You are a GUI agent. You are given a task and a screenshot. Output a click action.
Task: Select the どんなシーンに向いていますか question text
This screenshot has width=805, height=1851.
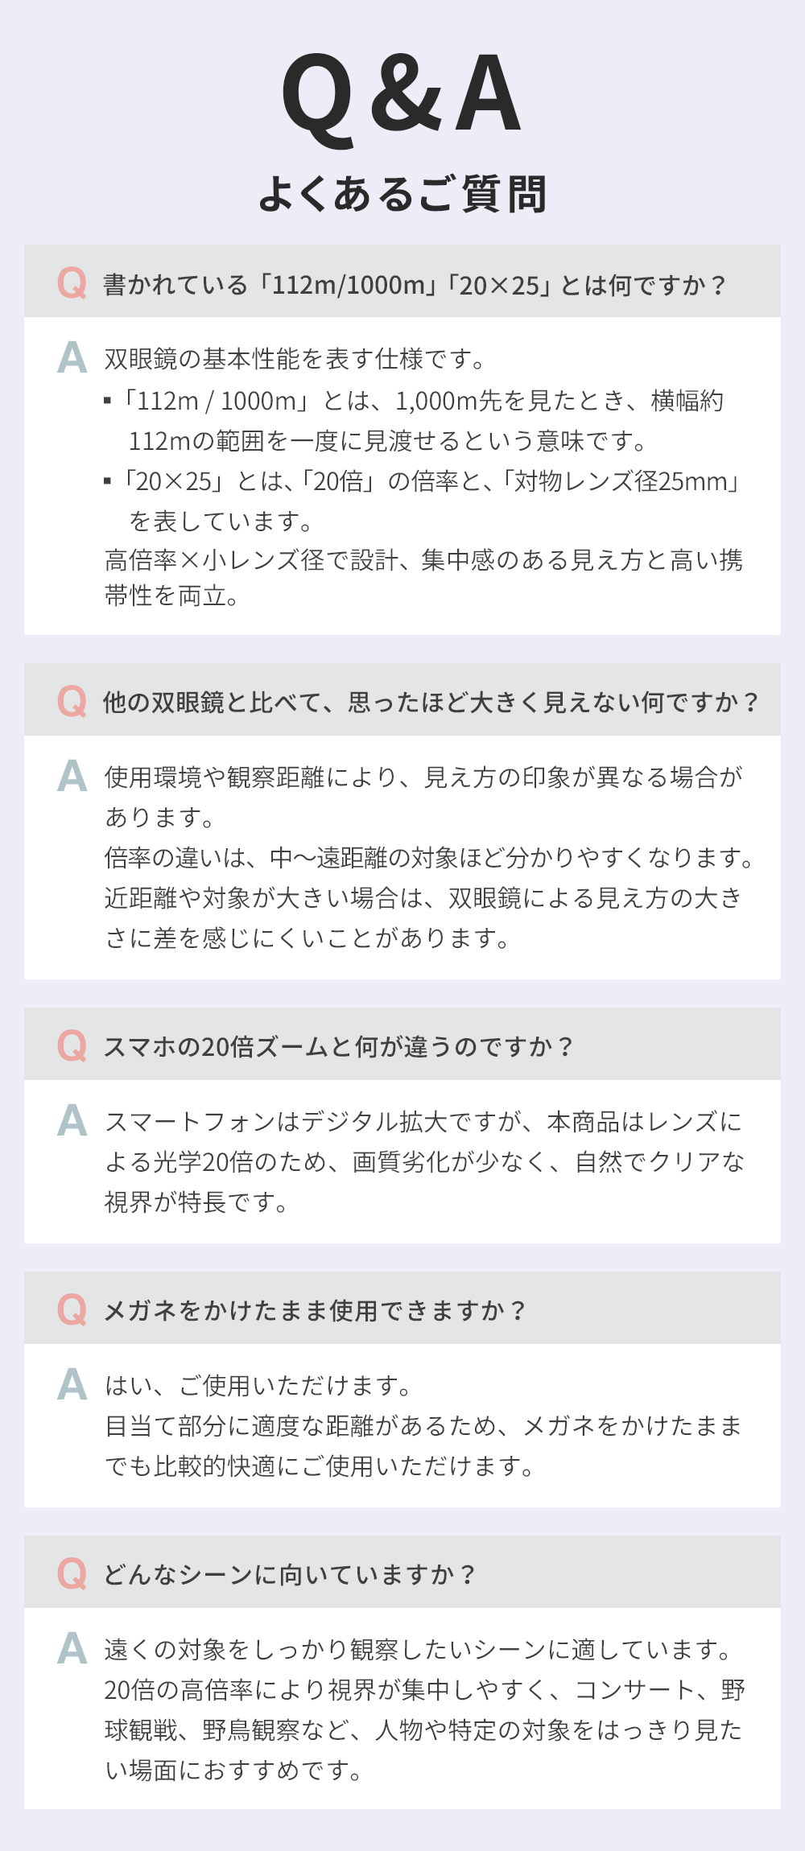pos(290,1575)
